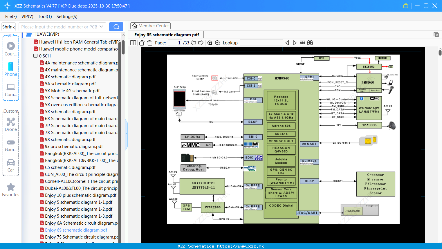Image resolution: width=442 pixels, height=249 pixels.
Task: Open Huawei mobile phone model comparison
Action: (x=76, y=49)
